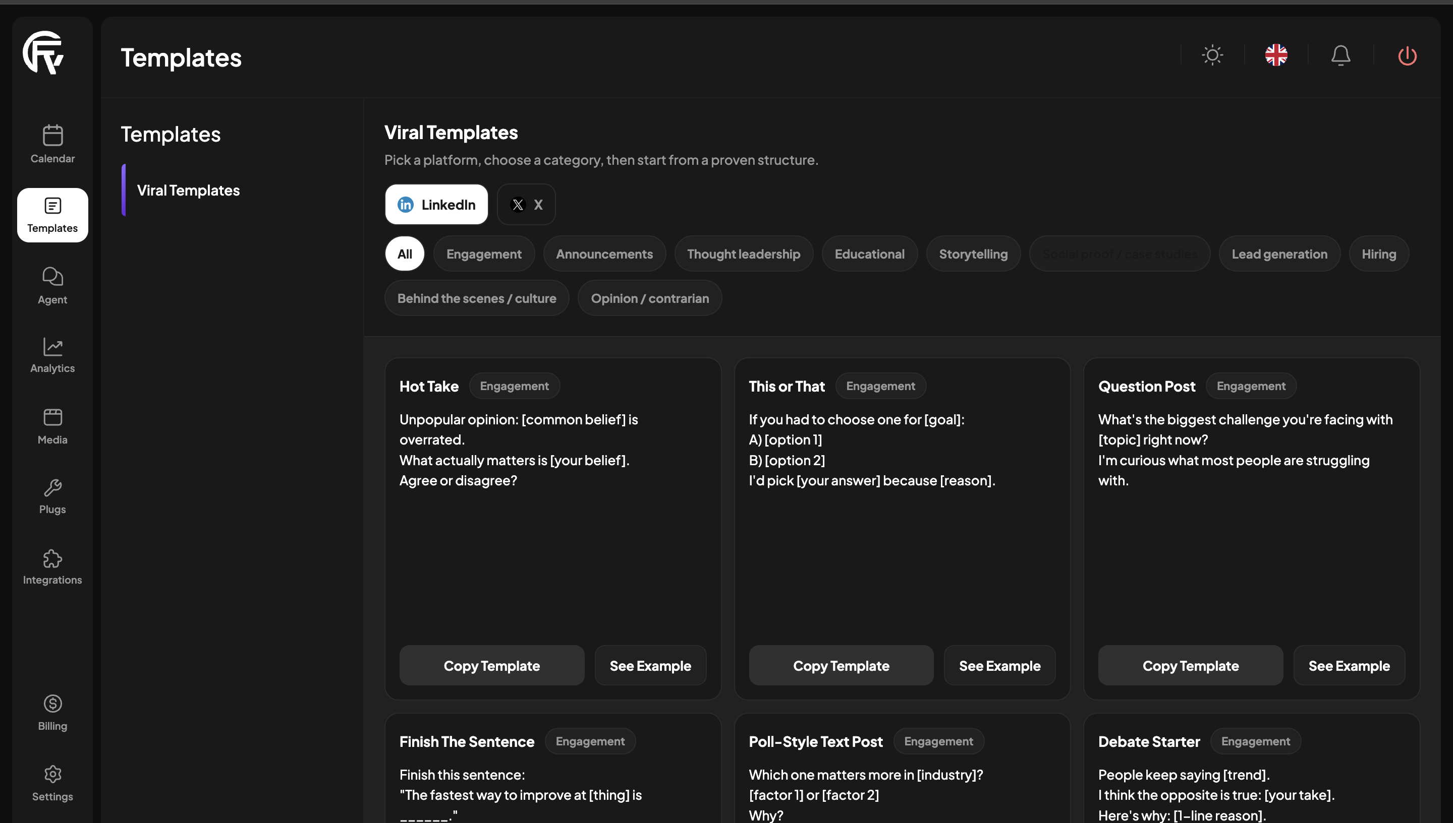Click the Debate Starter card title
1453x823 pixels.
coord(1149,741)
